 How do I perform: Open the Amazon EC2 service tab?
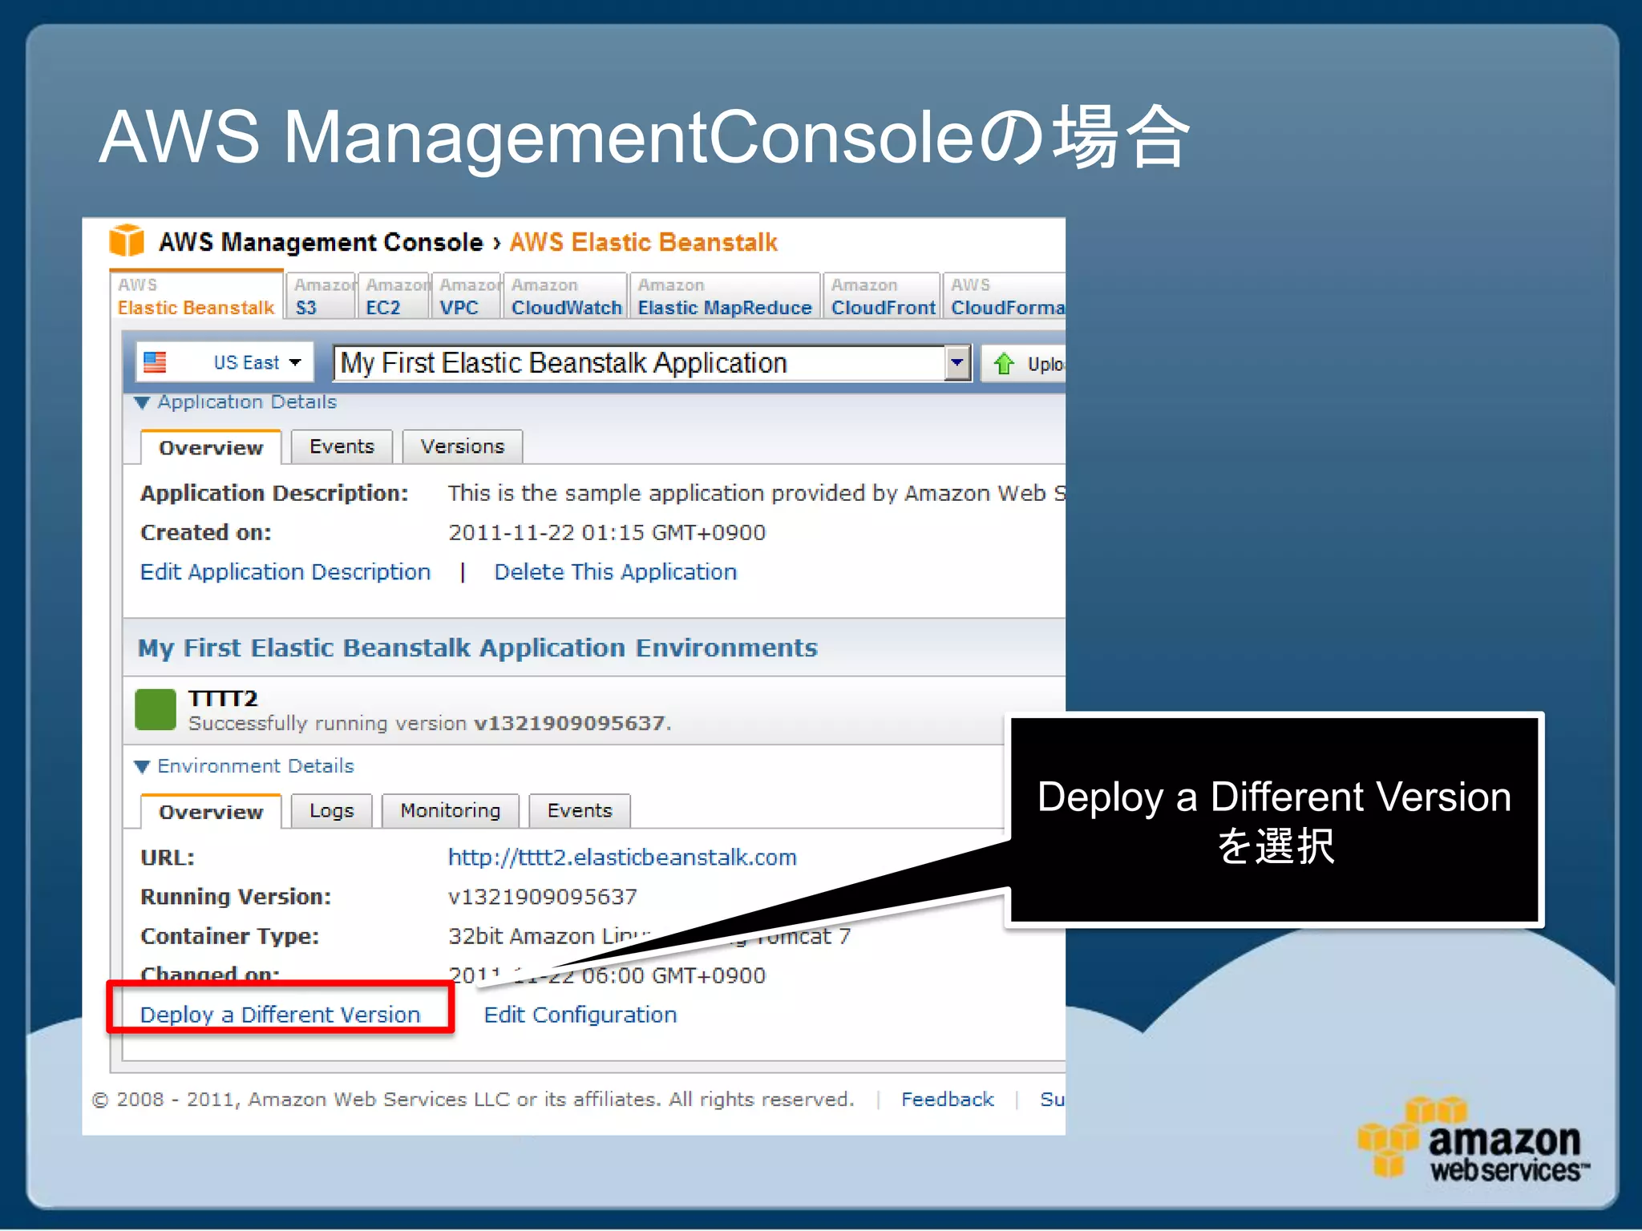[394, 296]
